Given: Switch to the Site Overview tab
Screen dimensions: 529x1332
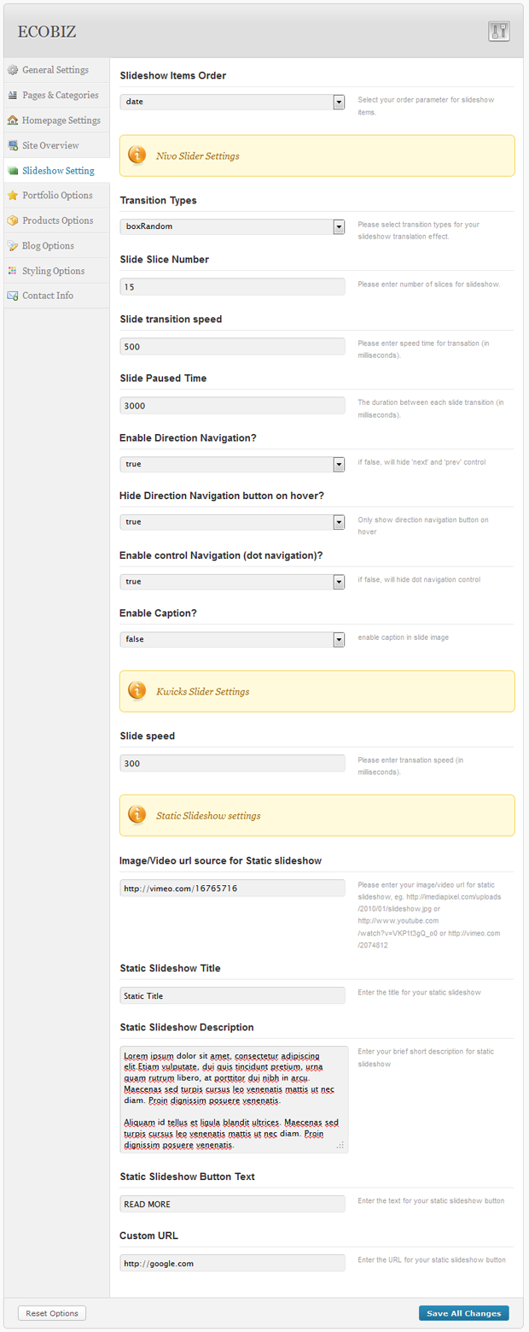Looking at the screenshot, I should [x=56, y=145].
